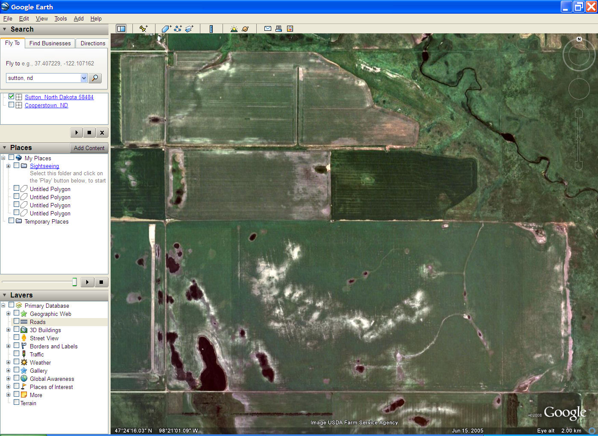598x436 pixels.
Task: Click the Global Awareness globe icon
Action: pos(24,379)
